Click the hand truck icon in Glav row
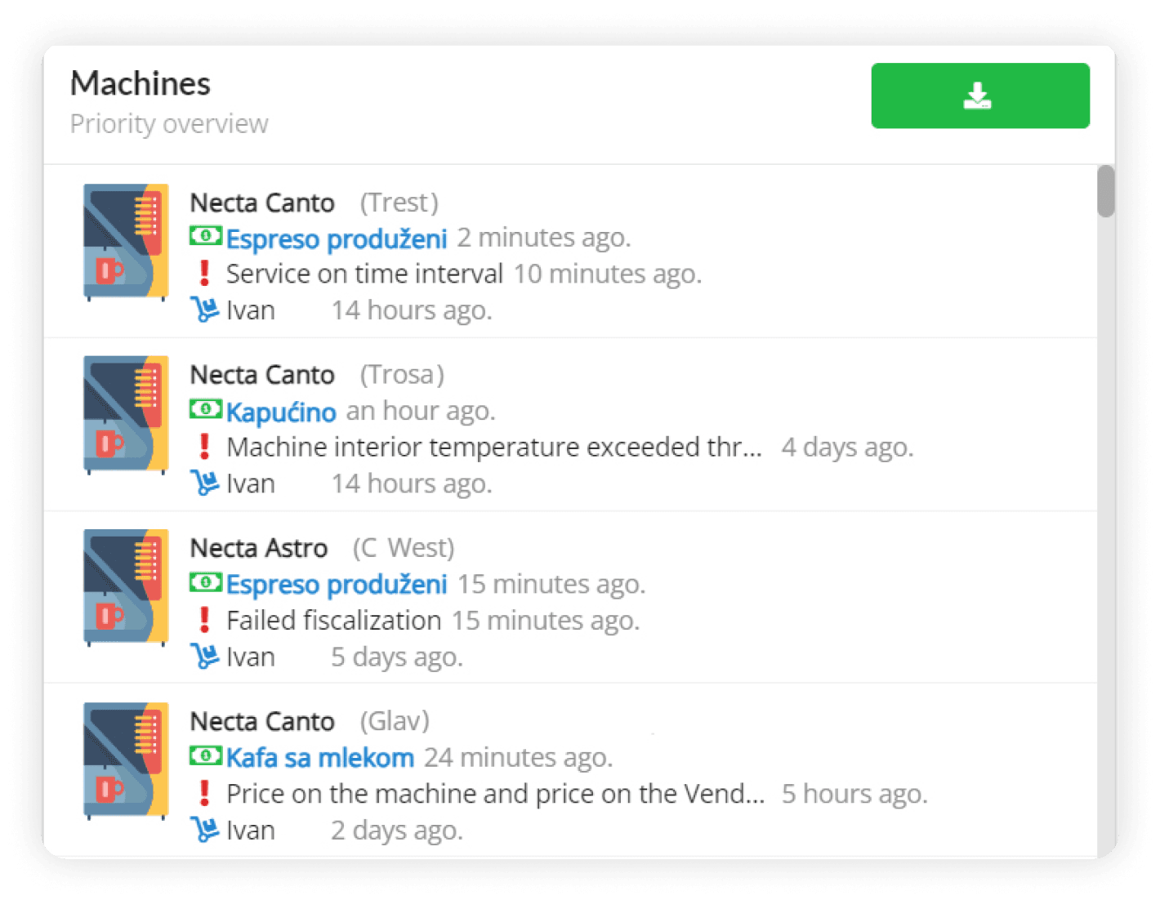Viewport: 1160px width, 900px height. pos(205,829)
